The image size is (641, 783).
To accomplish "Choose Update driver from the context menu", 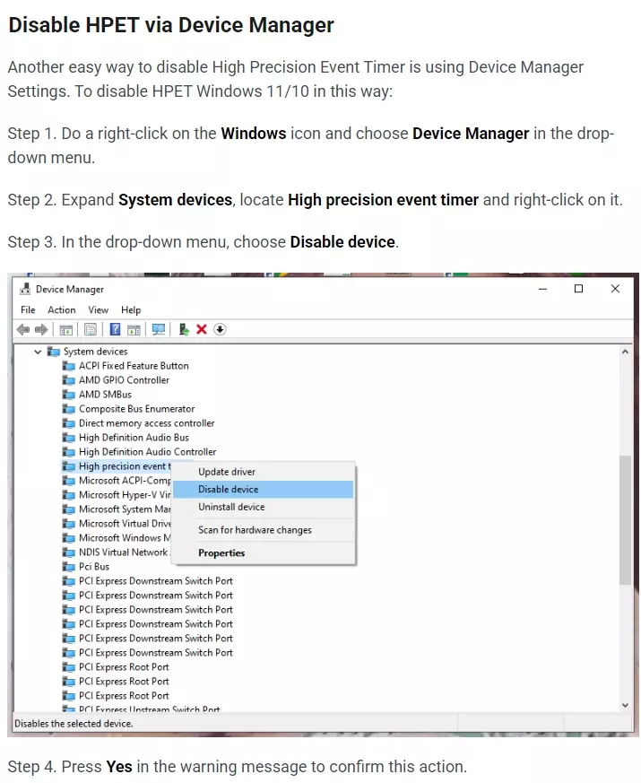I will click(263, 472).
